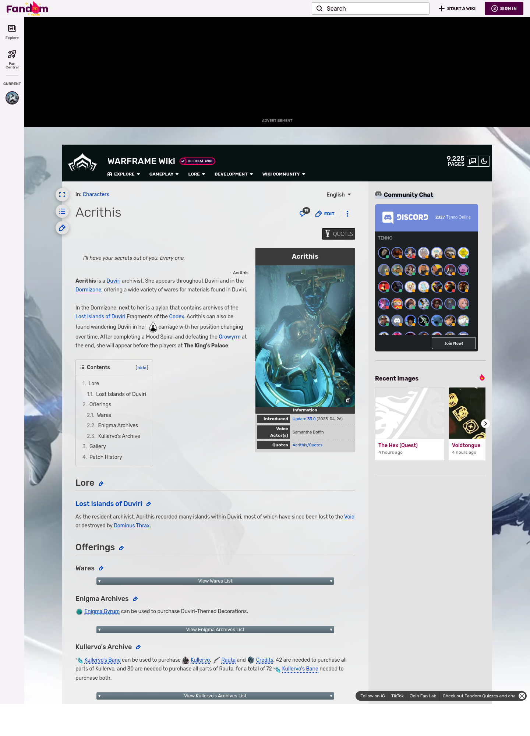This screenshot has height=736, width=530.
Task: Jump to Gallery in Contents
Action: (x=94, y=446)
